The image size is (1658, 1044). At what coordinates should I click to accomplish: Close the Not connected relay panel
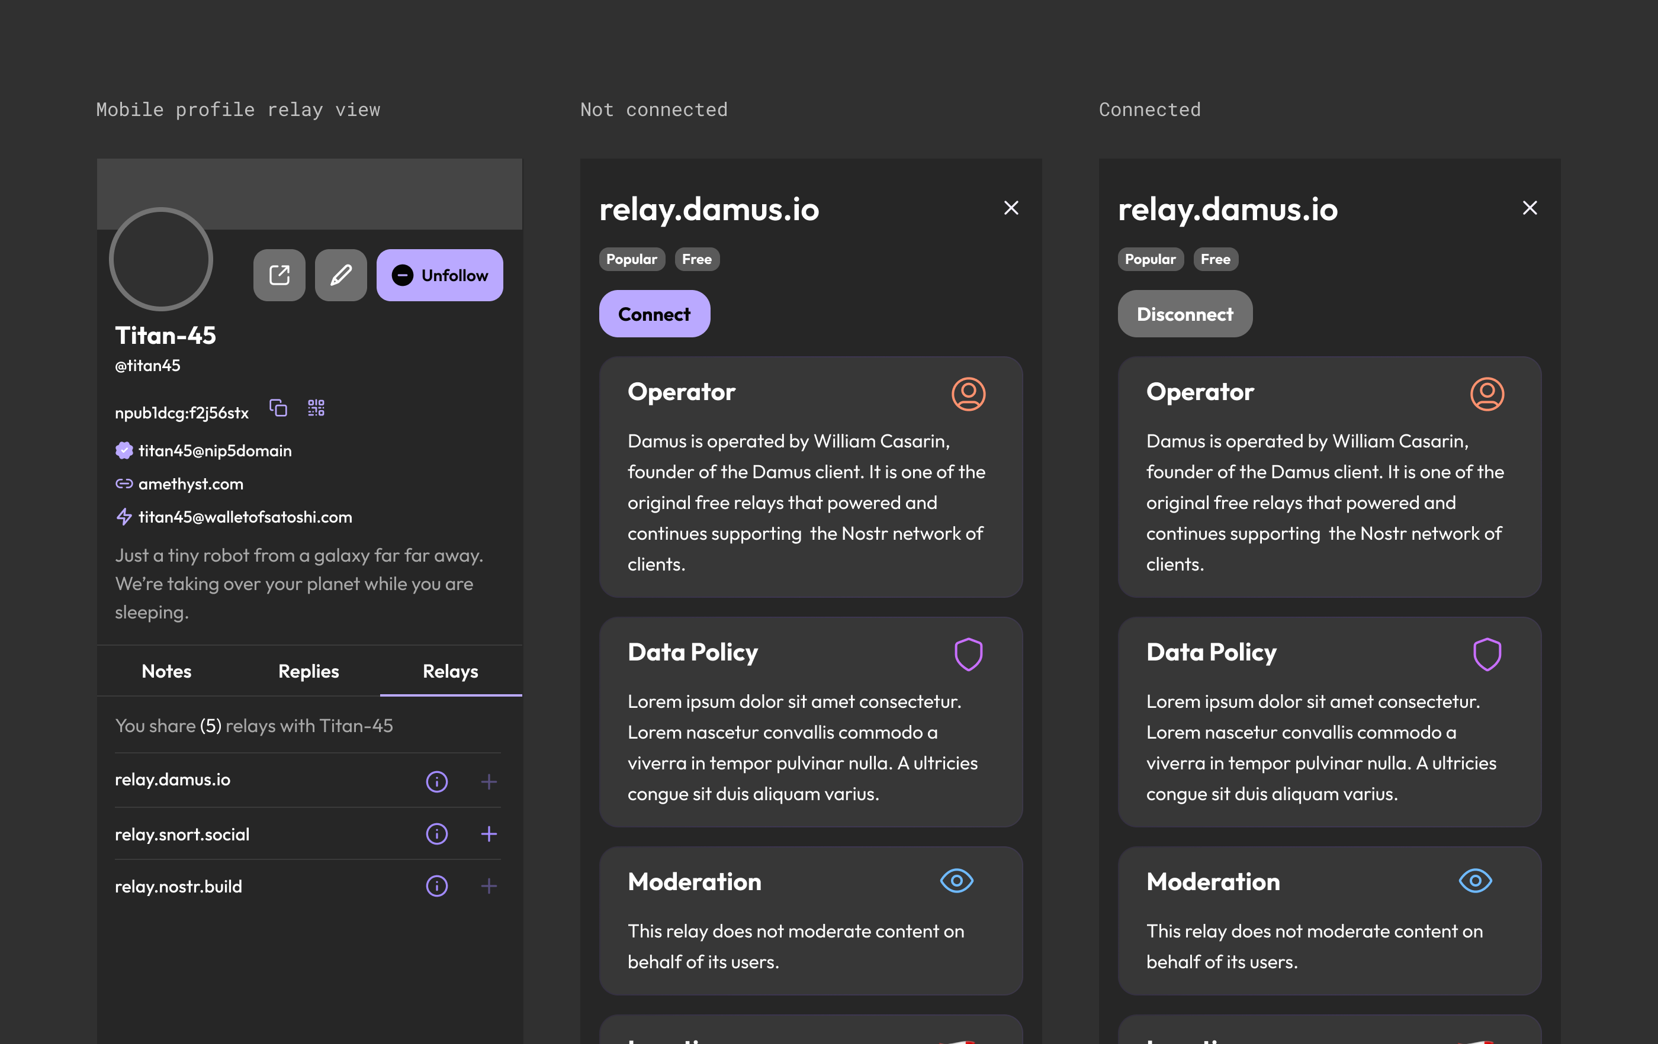pos(1011,208)
